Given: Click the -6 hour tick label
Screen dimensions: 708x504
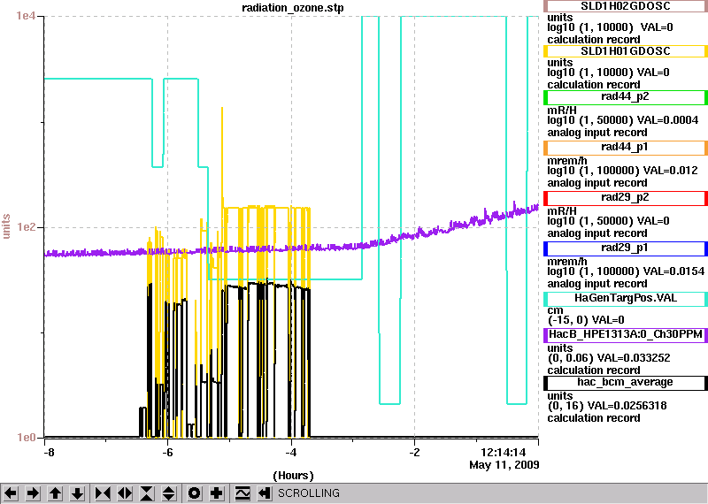Looking at the screenshot, I should [x=167, y=452].
